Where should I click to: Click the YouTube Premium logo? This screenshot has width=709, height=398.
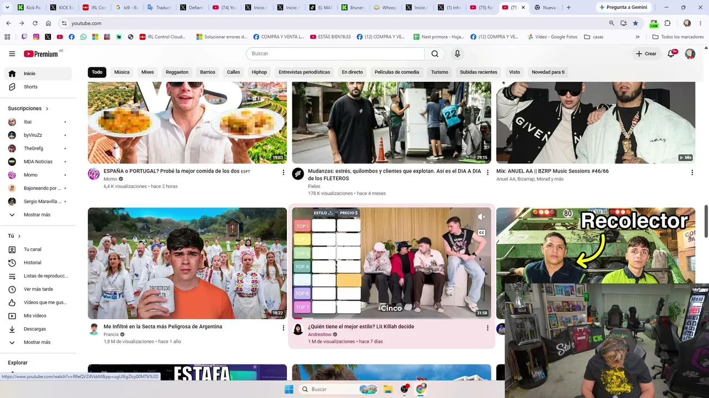pos(41,54)
